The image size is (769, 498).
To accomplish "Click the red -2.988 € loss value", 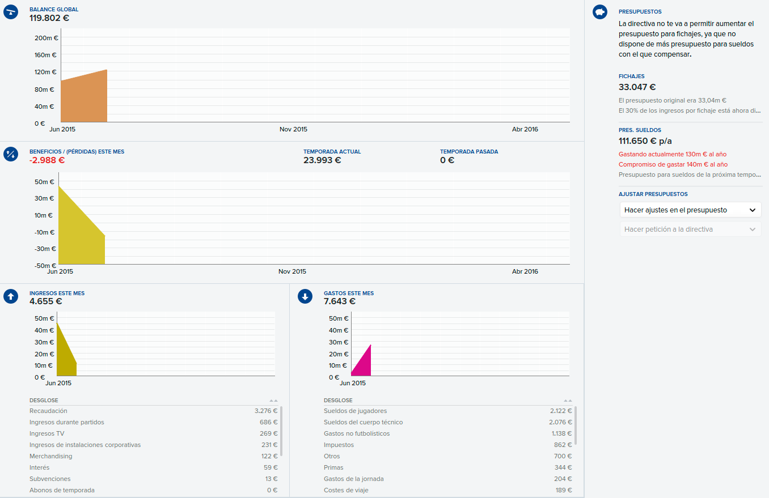I will point(47,160).
